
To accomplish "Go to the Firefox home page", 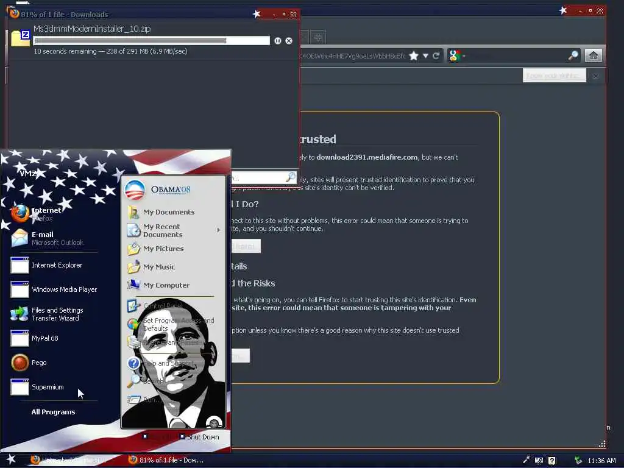I will 594,55.
